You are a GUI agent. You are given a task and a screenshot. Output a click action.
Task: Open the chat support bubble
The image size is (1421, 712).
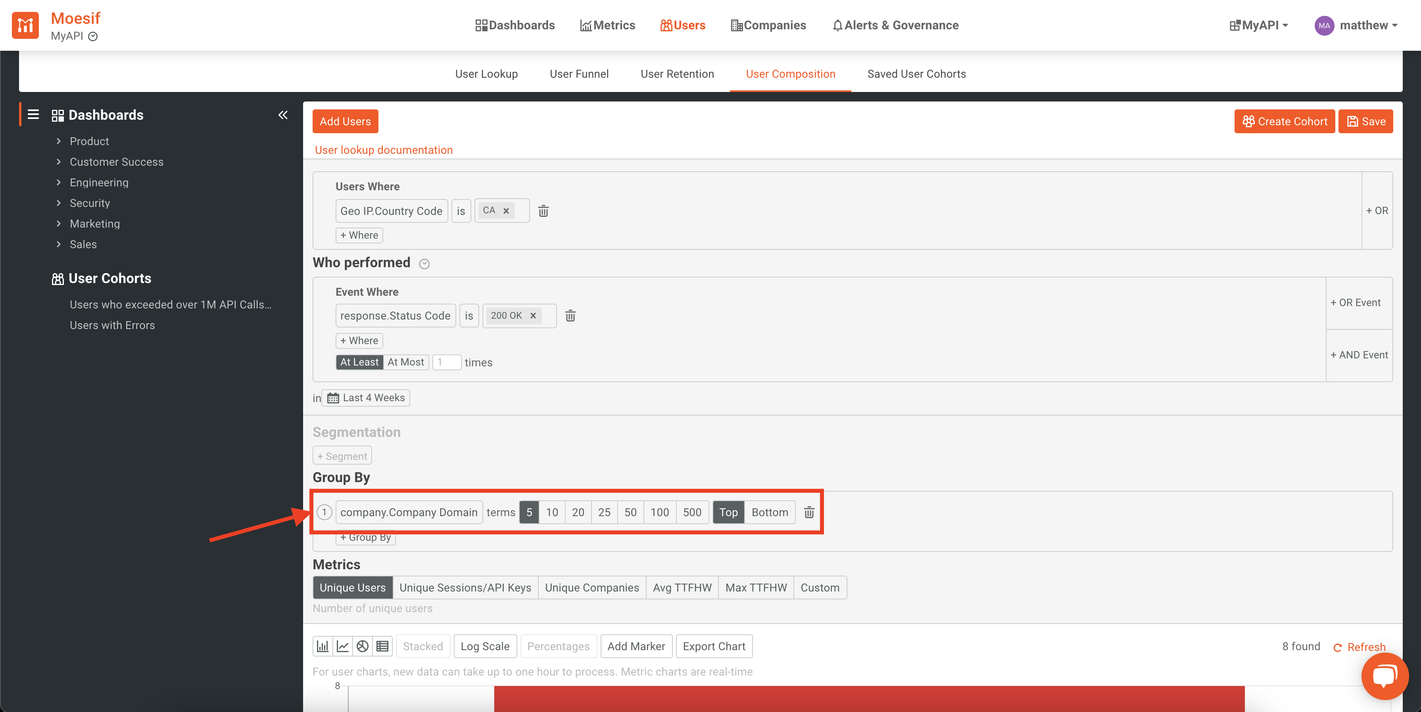tap(1385, 676)
